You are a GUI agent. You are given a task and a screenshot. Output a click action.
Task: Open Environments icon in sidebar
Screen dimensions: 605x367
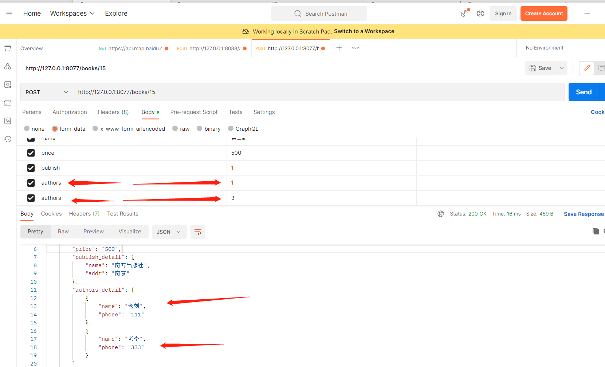pyautogui.click(x=8, y=84)
